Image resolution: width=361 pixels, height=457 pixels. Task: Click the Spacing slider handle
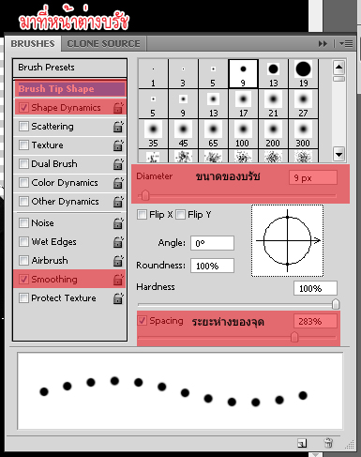coord(294,337)
